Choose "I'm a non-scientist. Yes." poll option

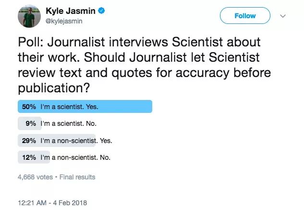click(x=79, y=141)
